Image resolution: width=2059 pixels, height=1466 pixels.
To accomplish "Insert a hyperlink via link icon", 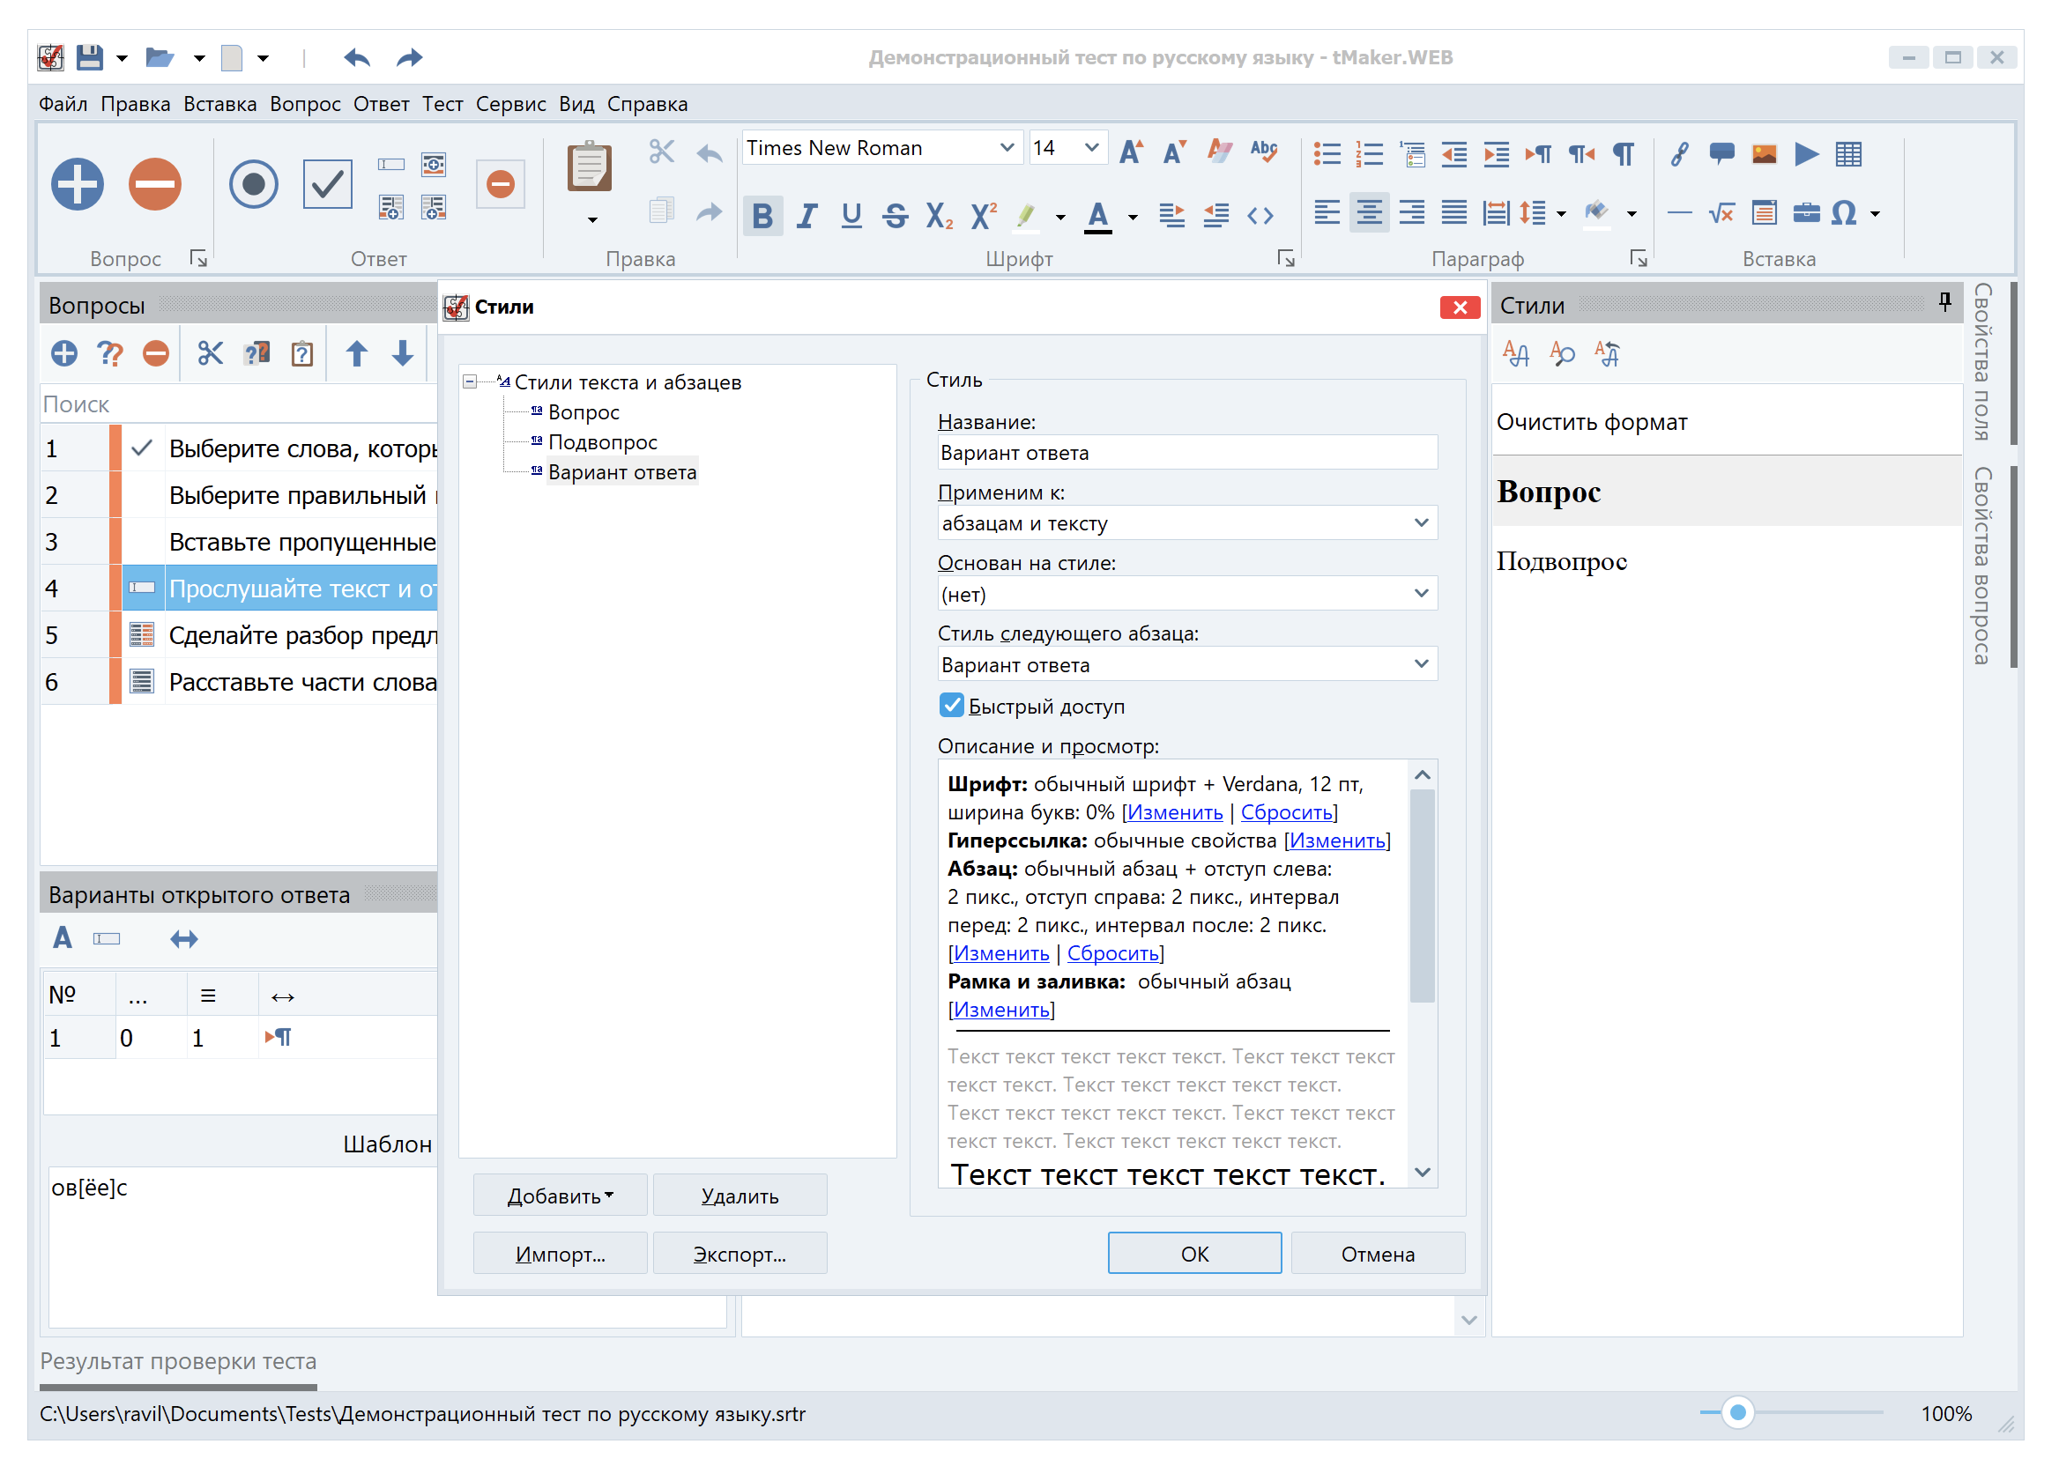I will pyautogui.click(x=1681, y=154).
